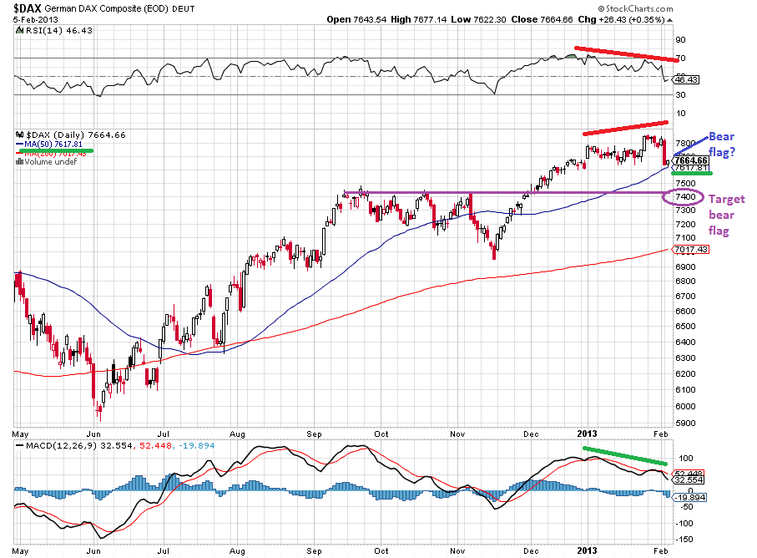Select the Open 7643.54 value

(x=356, y=19)
